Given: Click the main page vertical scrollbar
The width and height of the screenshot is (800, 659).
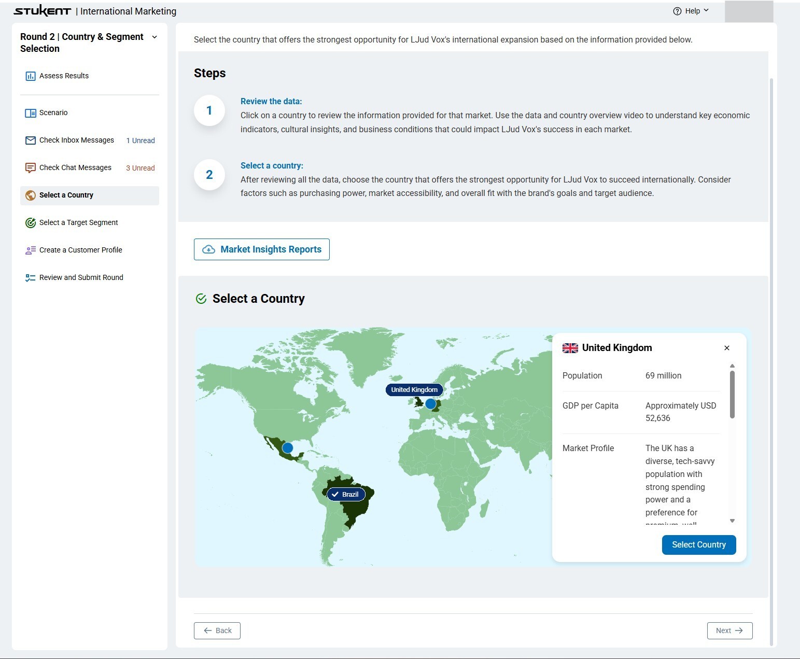Looking at the screenshot, I should click(771, 361).
